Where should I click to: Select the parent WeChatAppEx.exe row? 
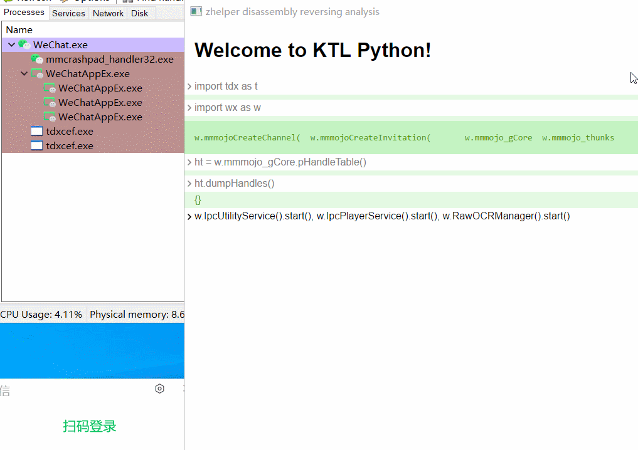[93, 73]
